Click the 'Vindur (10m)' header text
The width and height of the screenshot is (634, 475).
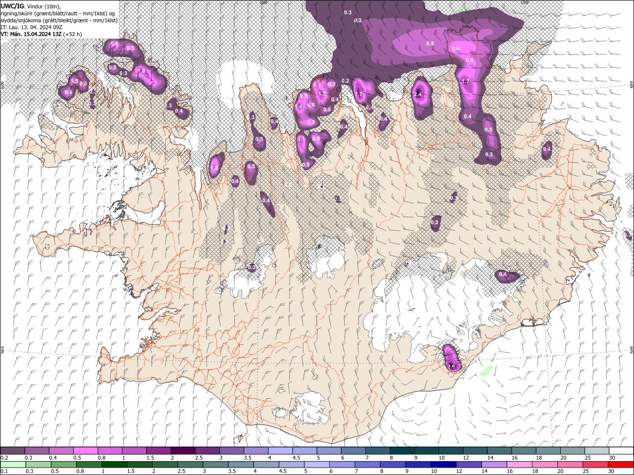click(43, 6)
